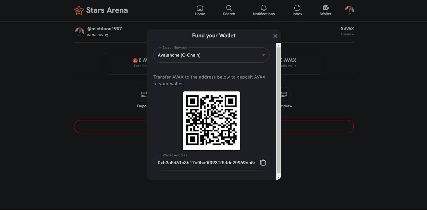Click the Stars Arena title text

pyautogui.click(x=107, y=10)
